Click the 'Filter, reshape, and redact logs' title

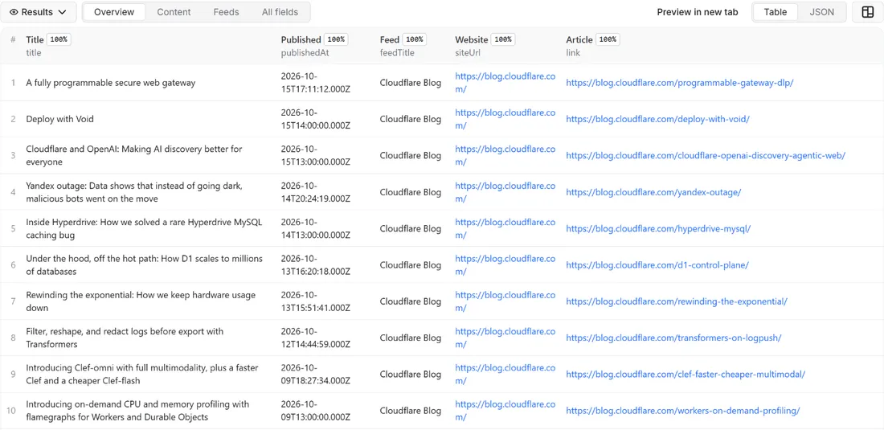[125, 338]
